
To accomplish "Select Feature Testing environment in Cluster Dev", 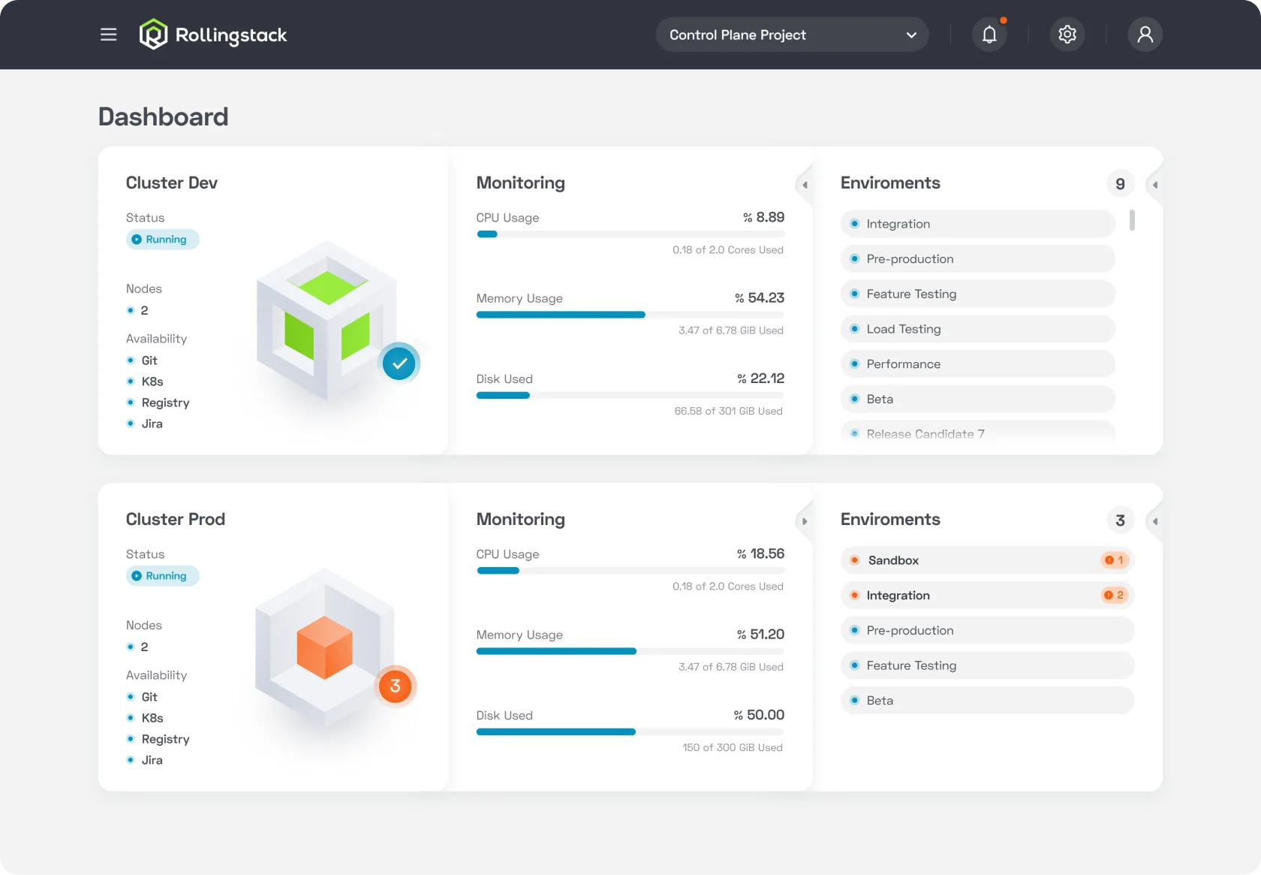I will pos(978,294).
